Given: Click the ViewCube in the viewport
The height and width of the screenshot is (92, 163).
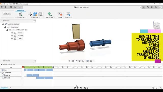Looking at the screenshot, I should point(157,26).
